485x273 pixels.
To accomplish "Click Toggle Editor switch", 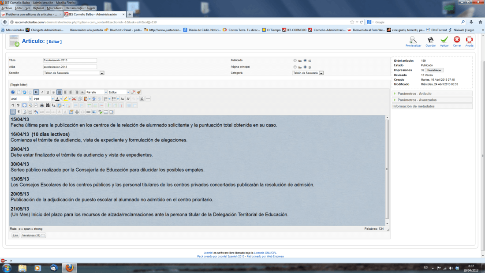I will [x=19, y=85].
